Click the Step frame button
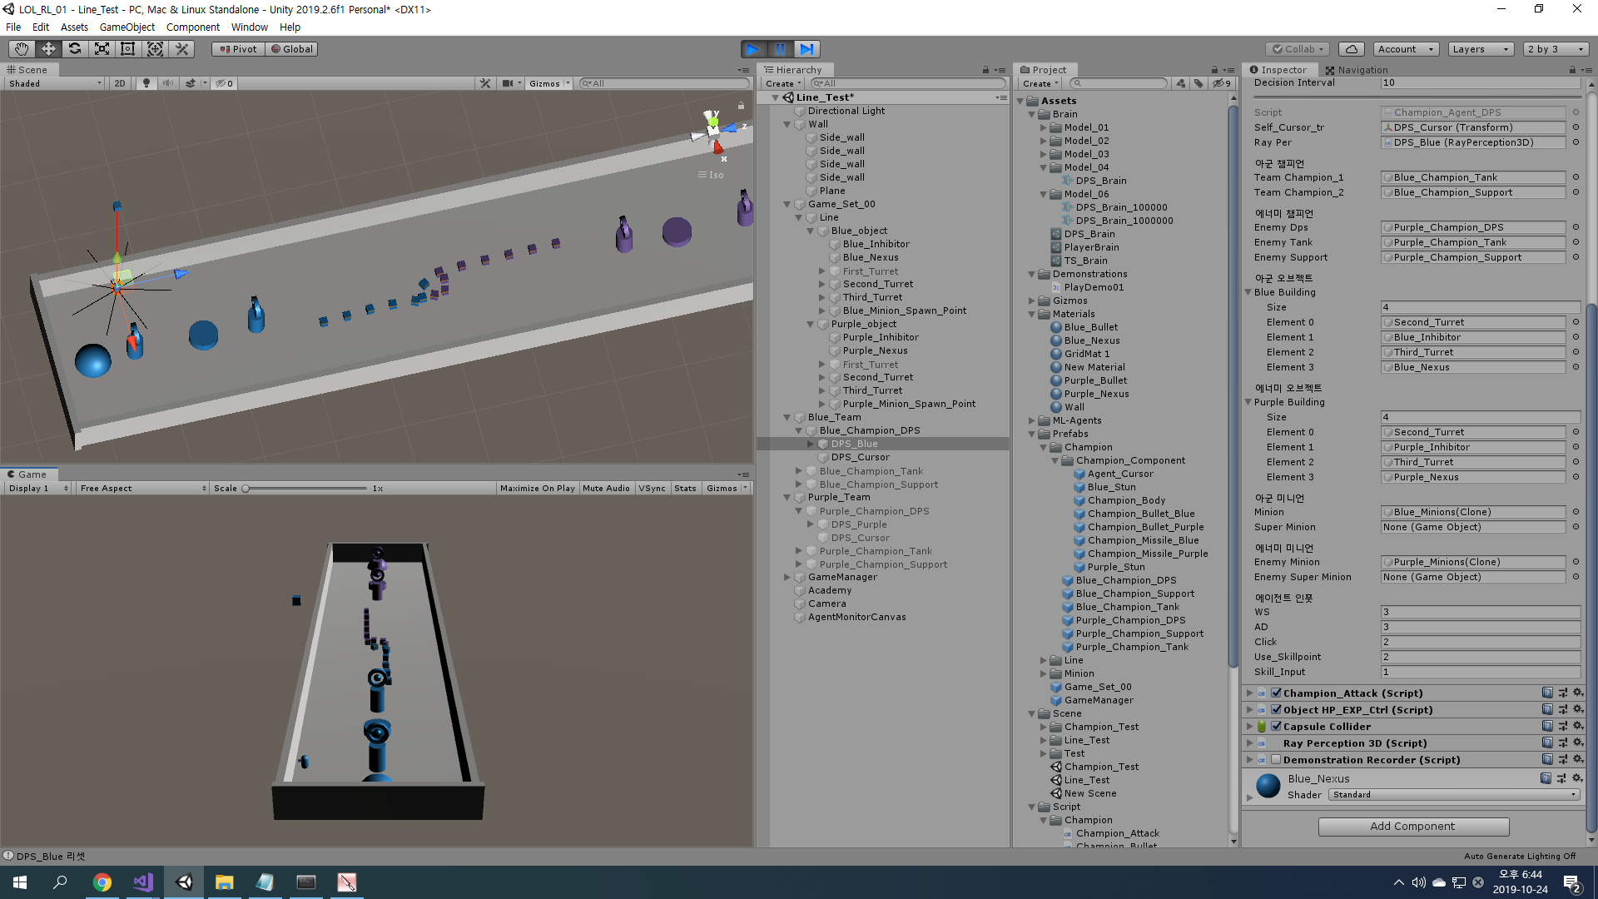Screen dimensions: 1598x899 806,49
